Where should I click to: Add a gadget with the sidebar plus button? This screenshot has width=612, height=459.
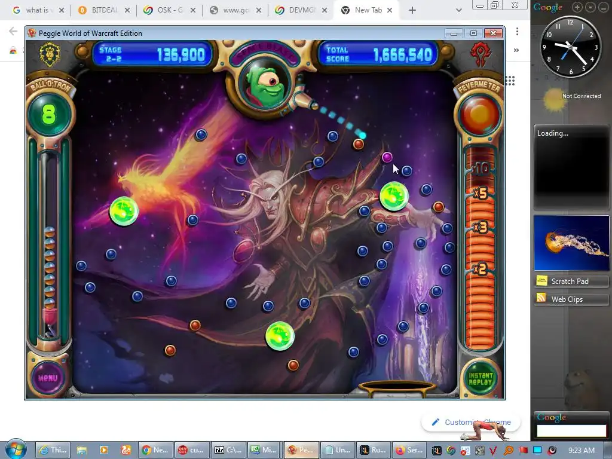click(x=577, y=7)
